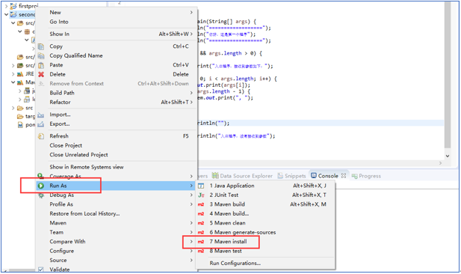Click the Export icon
Image resolution: width=461 pixels, height=274 pixels.
click(41, 124)
